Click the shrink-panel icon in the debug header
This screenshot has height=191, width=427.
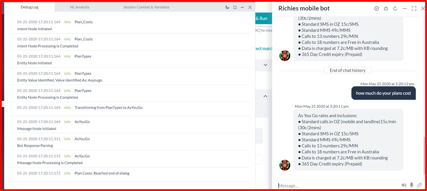point(235,7)
